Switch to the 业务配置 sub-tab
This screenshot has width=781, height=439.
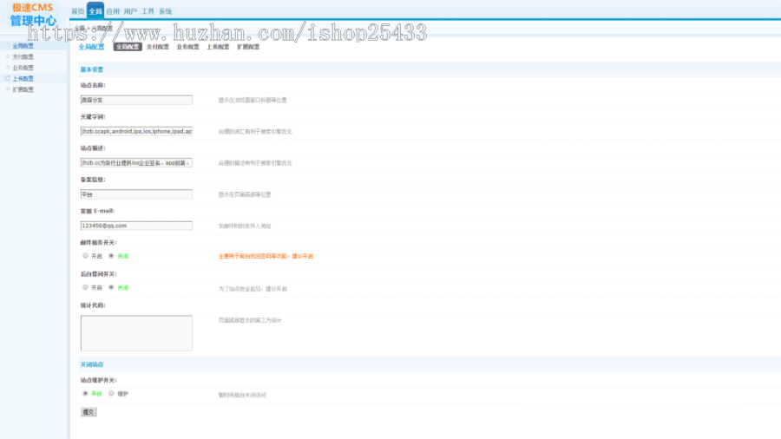tap(187, 47)
